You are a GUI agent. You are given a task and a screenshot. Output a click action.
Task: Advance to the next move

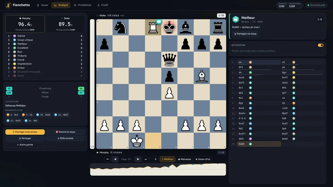[x=138, y=159]
